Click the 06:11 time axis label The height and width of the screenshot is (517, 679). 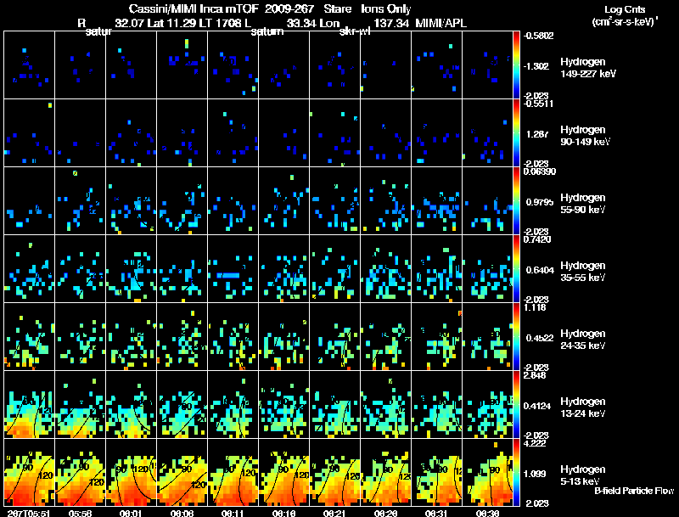(233, 513)
